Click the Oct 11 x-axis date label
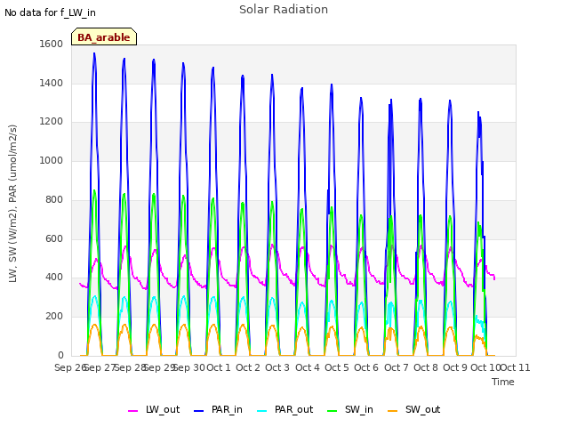The width and height of the screenshot is (569, 427). pyautogui.click(x=516, y=367)
